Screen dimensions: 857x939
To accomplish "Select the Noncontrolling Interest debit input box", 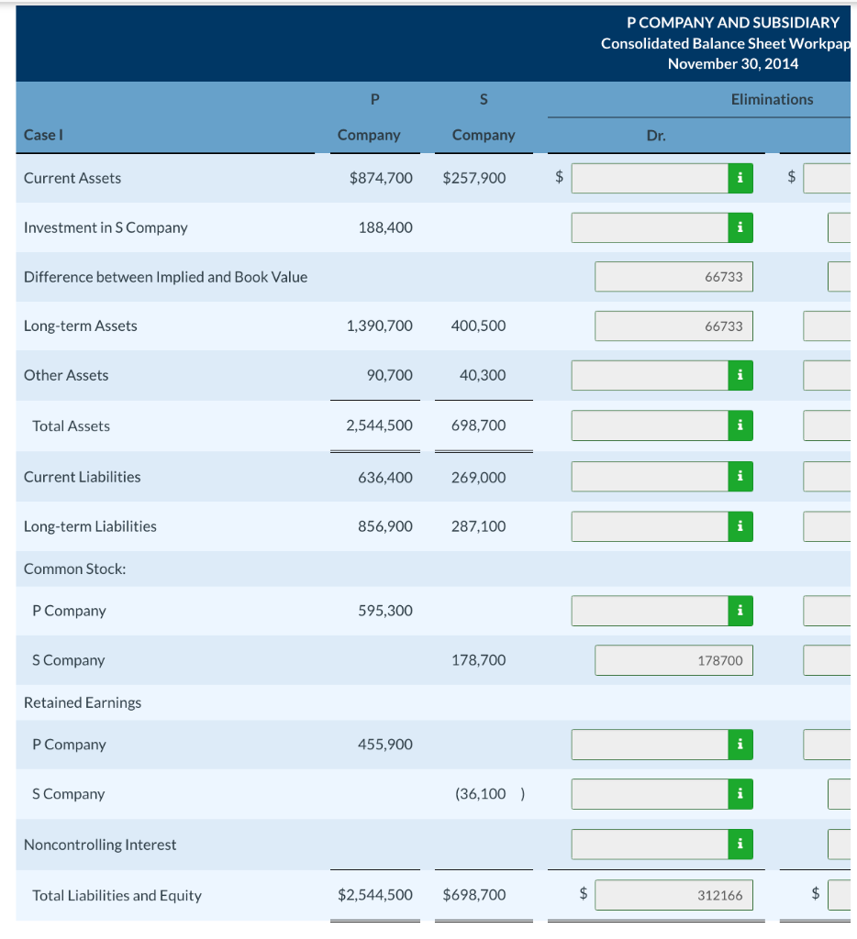I will point(651,844).
